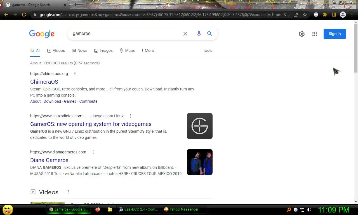This screenshot has height=215, width=358.
Task: Open GamerOS new operating system link
Action: pyautogui.click(x=91, y=124)
